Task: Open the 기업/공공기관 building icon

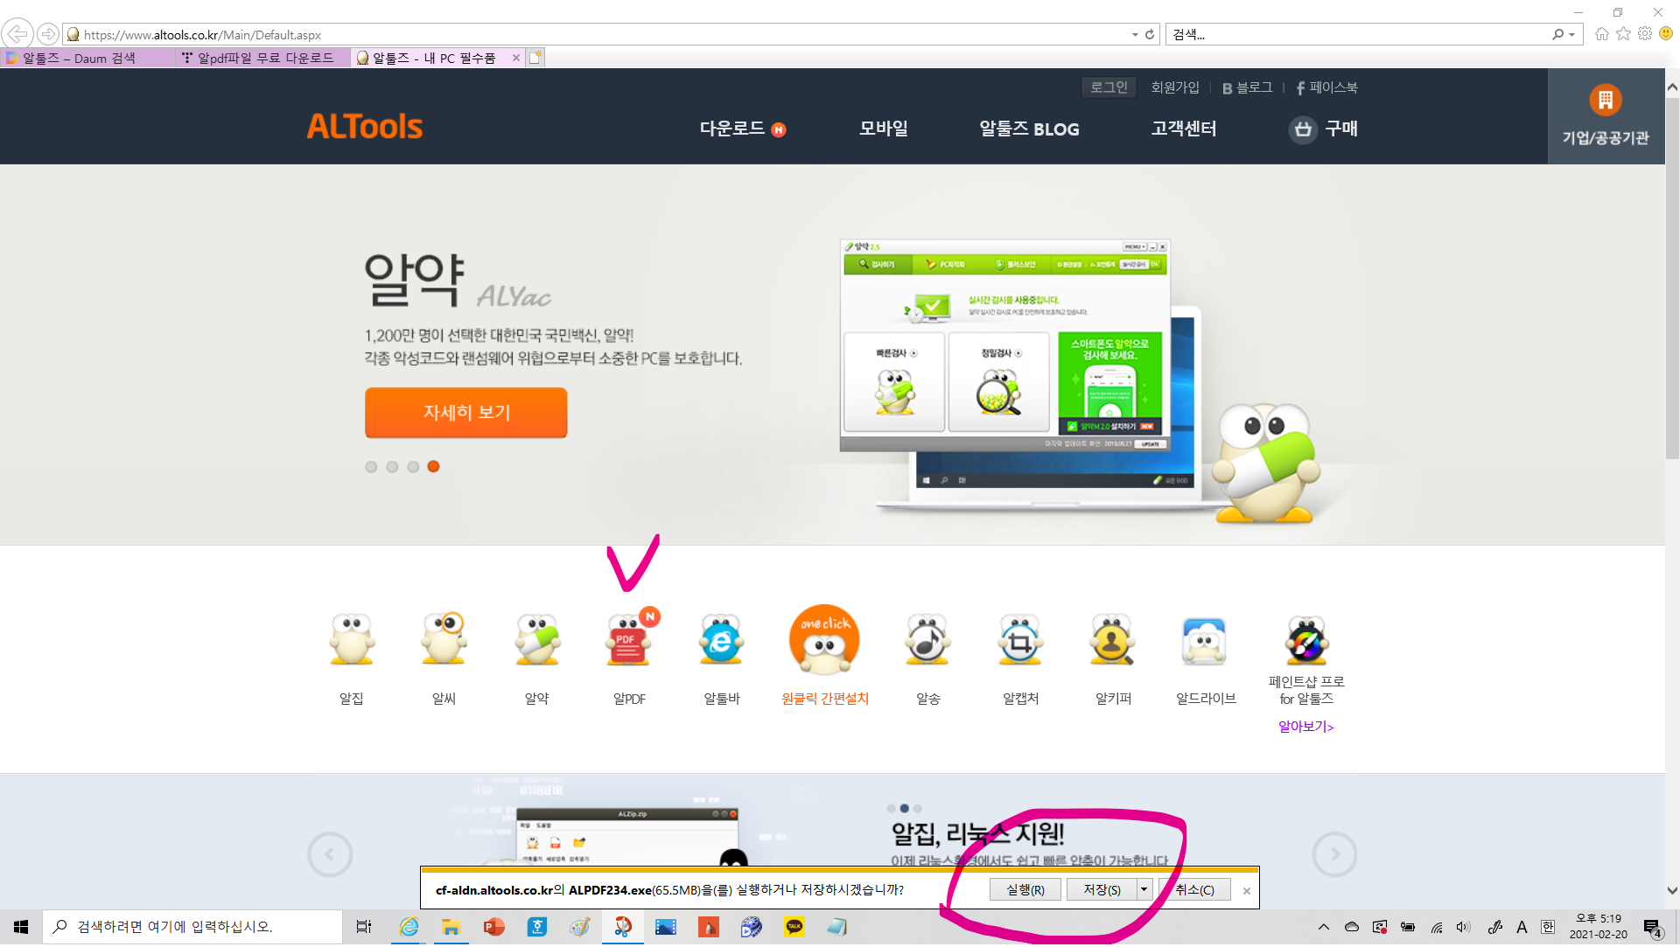Action: coord(1606,101)
